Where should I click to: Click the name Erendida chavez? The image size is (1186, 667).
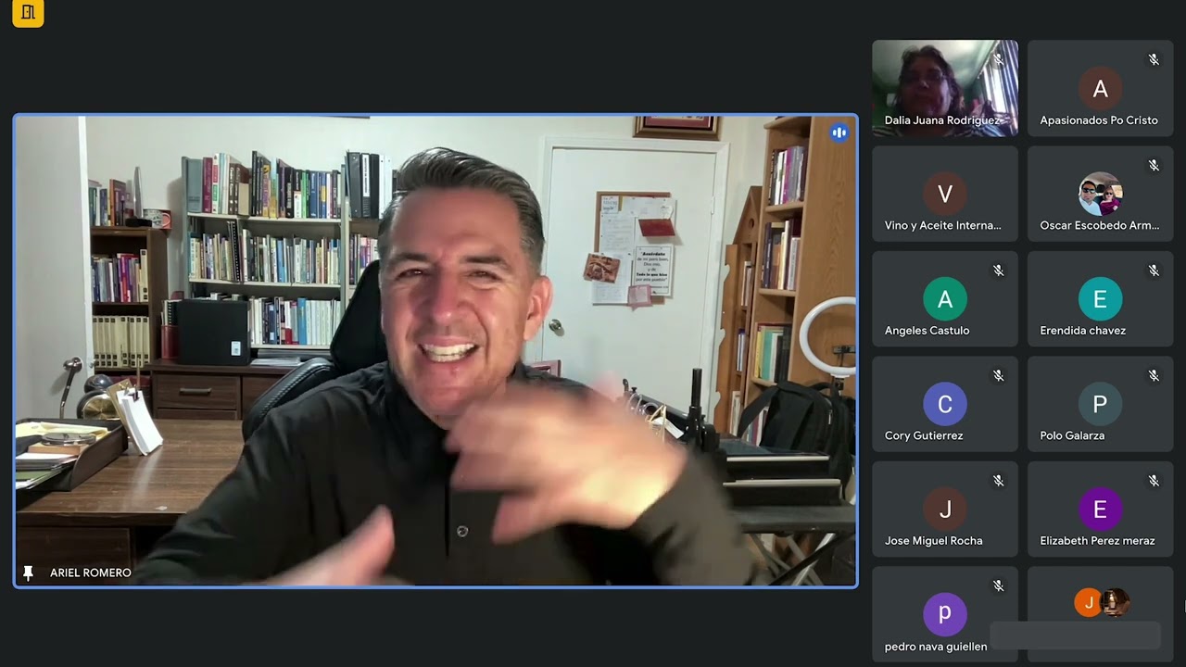tap(1083, 331)
